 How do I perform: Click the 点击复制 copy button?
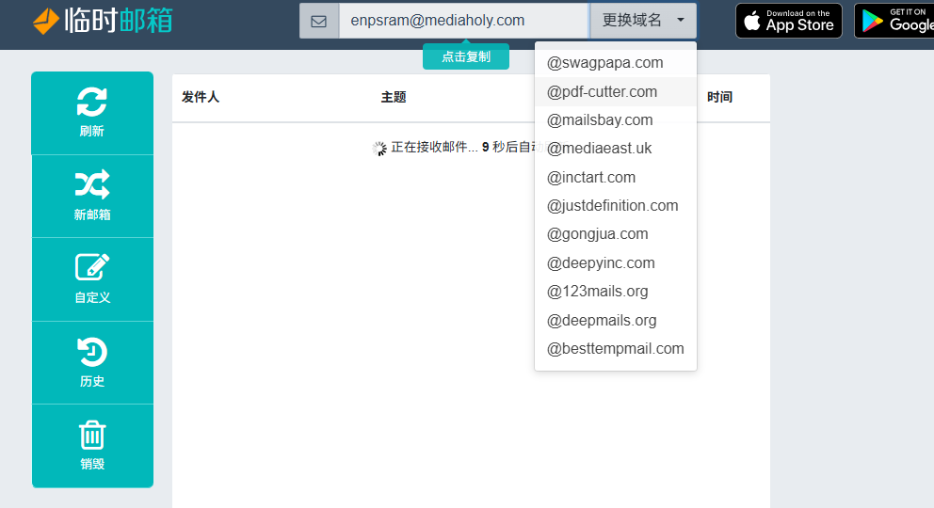coord(466,56)
